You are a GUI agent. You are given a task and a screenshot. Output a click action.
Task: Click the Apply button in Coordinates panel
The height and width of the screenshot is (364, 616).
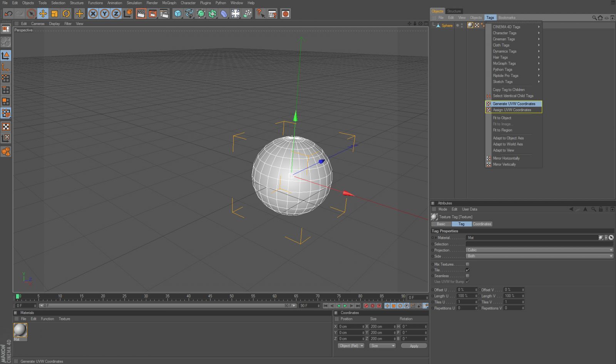coord(413,346)
